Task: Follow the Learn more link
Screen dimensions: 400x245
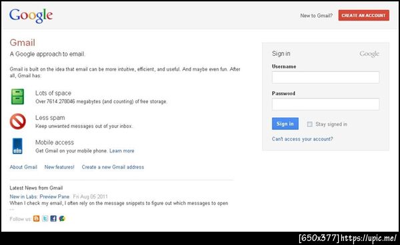Action: click(x=122, y=150)
